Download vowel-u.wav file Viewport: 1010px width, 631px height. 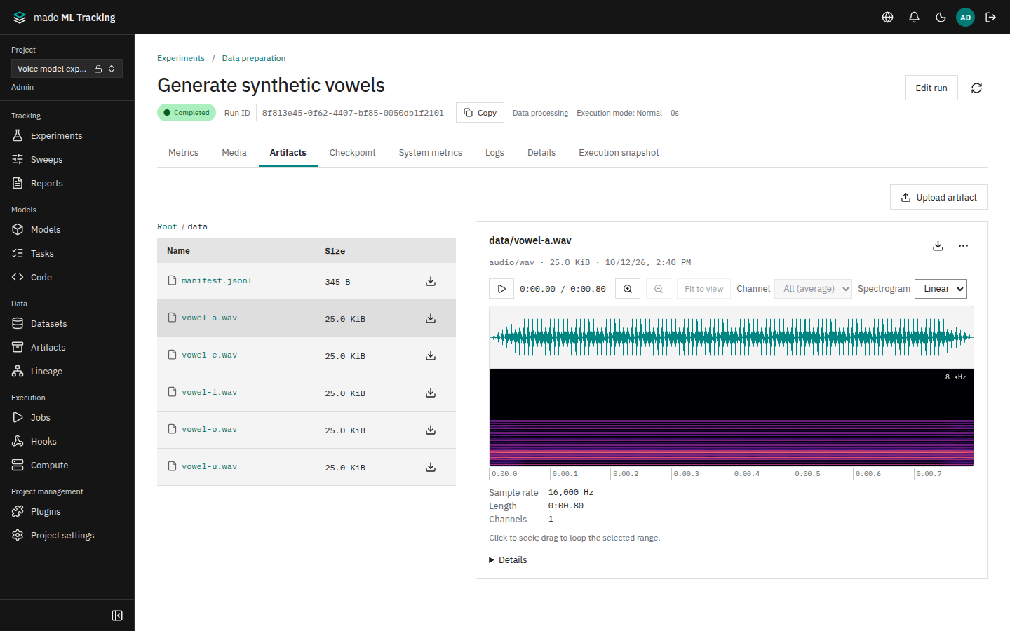pyautogui.click(x=431, y=467)
